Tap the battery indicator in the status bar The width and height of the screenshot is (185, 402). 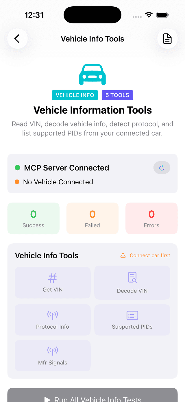[162, 14]
